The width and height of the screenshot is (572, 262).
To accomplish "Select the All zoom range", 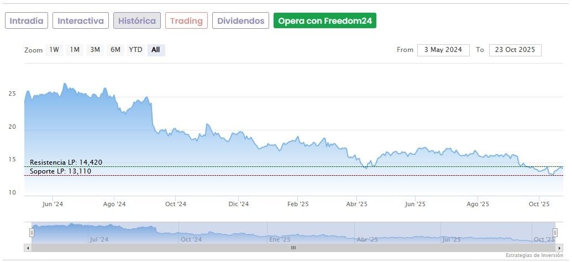I will (x=156, y=50).
